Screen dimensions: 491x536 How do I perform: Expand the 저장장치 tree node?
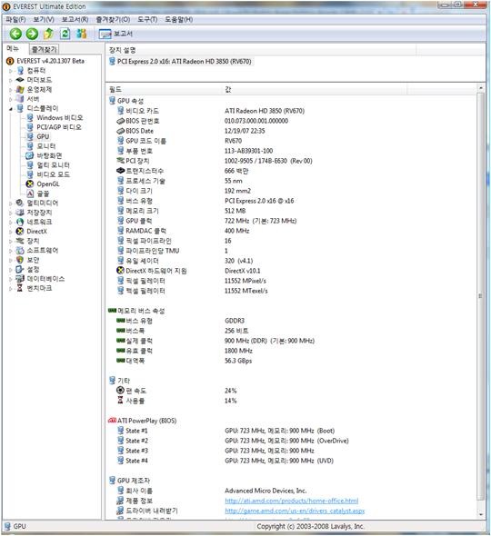[11, 213]
